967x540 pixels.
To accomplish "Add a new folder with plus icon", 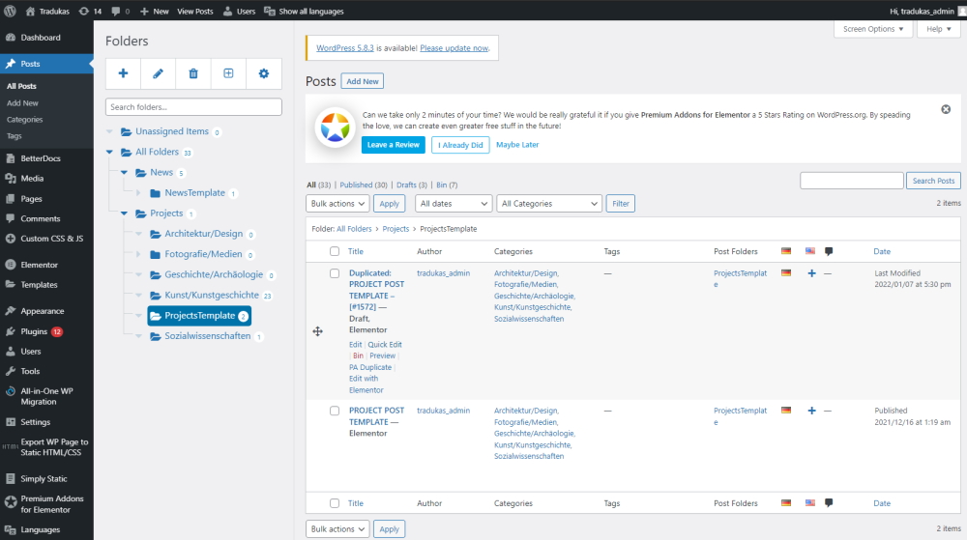I will pos(124,73).
